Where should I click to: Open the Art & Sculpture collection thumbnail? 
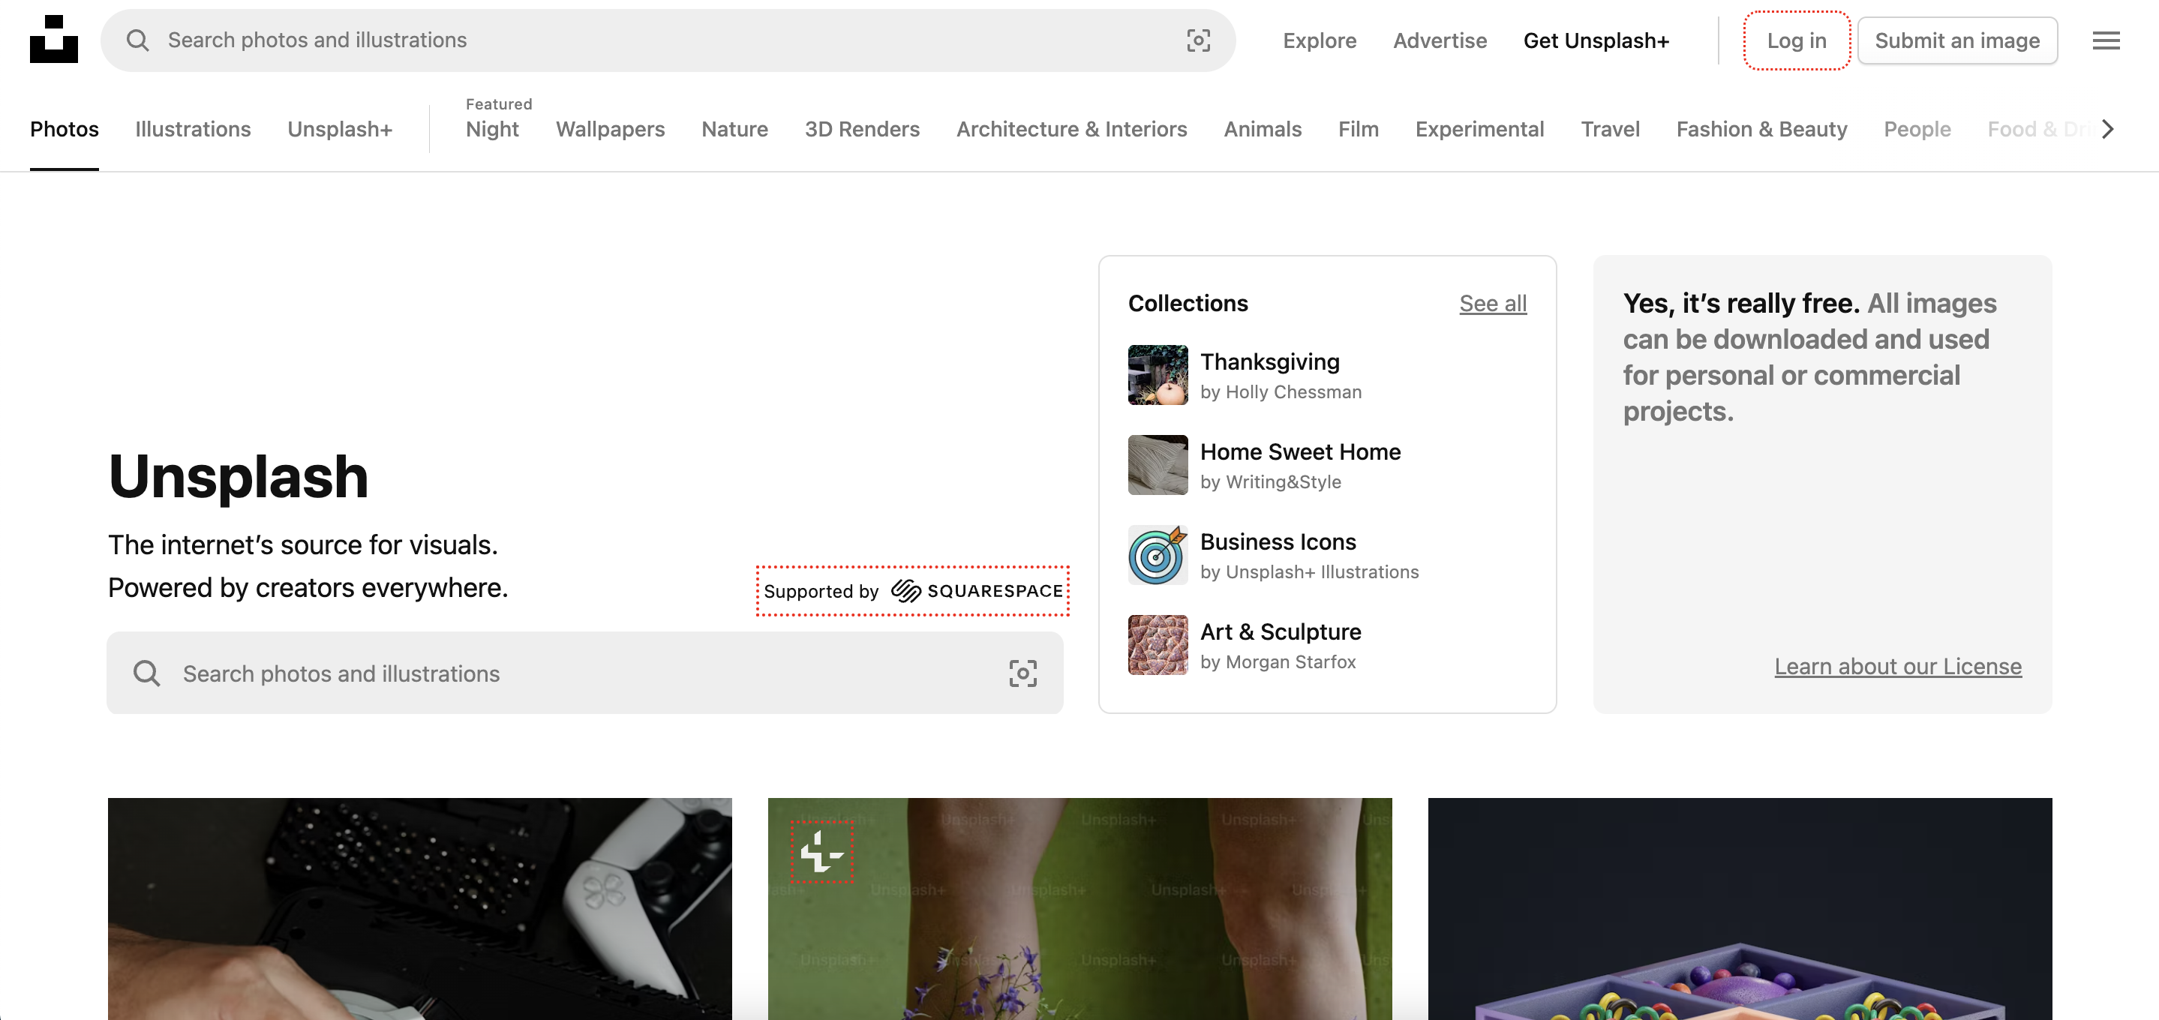tap(1158, 645)
